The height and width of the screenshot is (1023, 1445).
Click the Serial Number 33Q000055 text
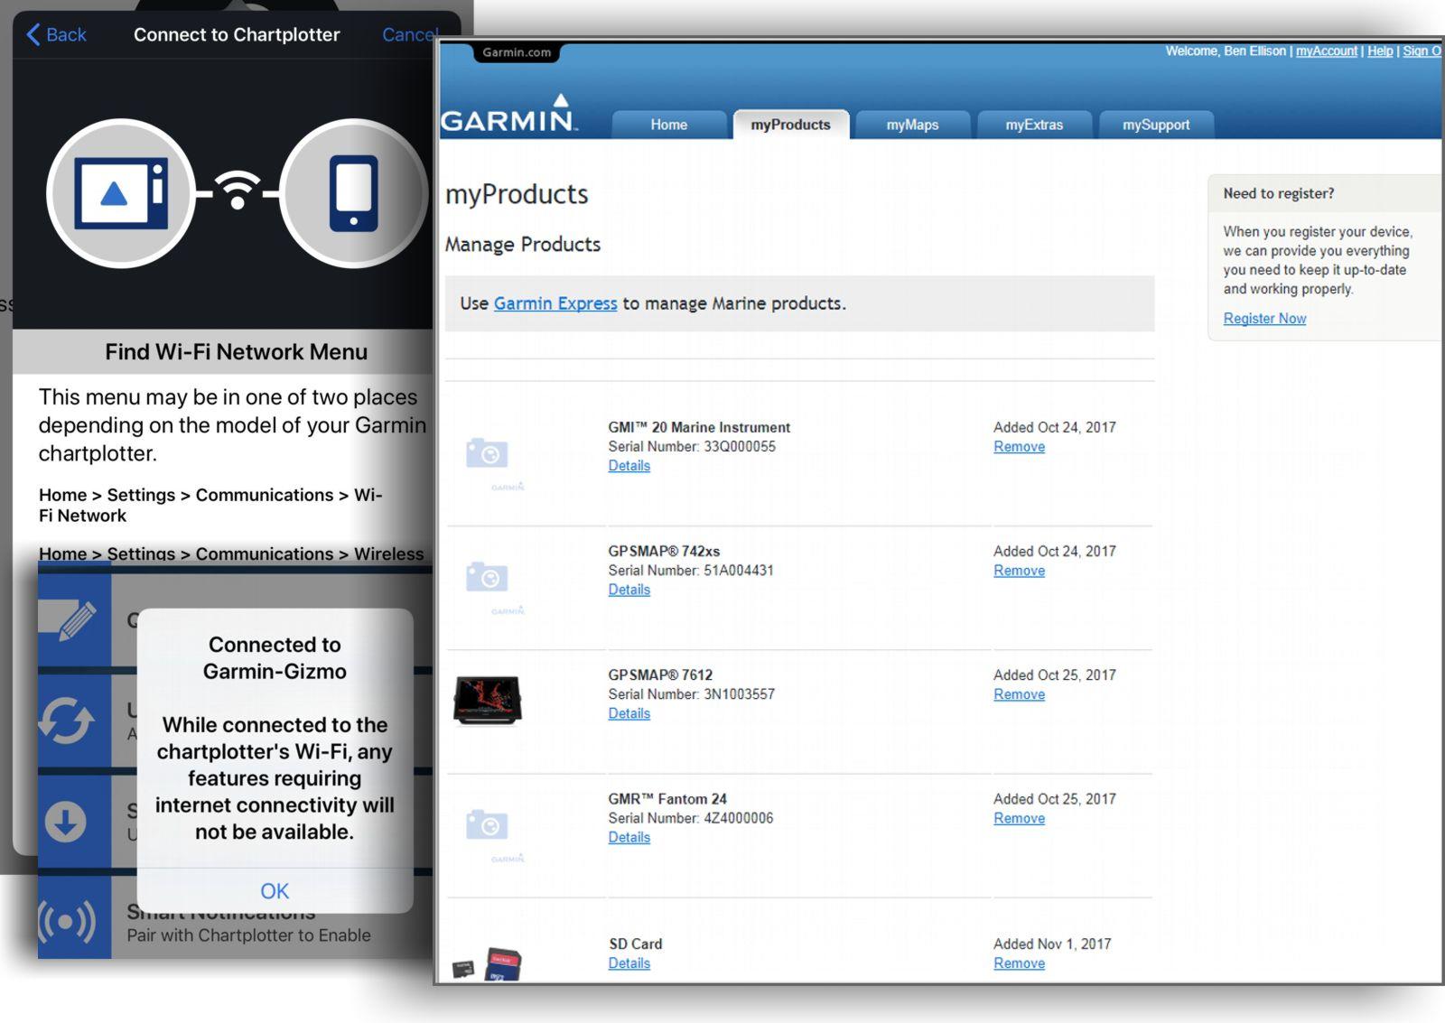(692, 446)
